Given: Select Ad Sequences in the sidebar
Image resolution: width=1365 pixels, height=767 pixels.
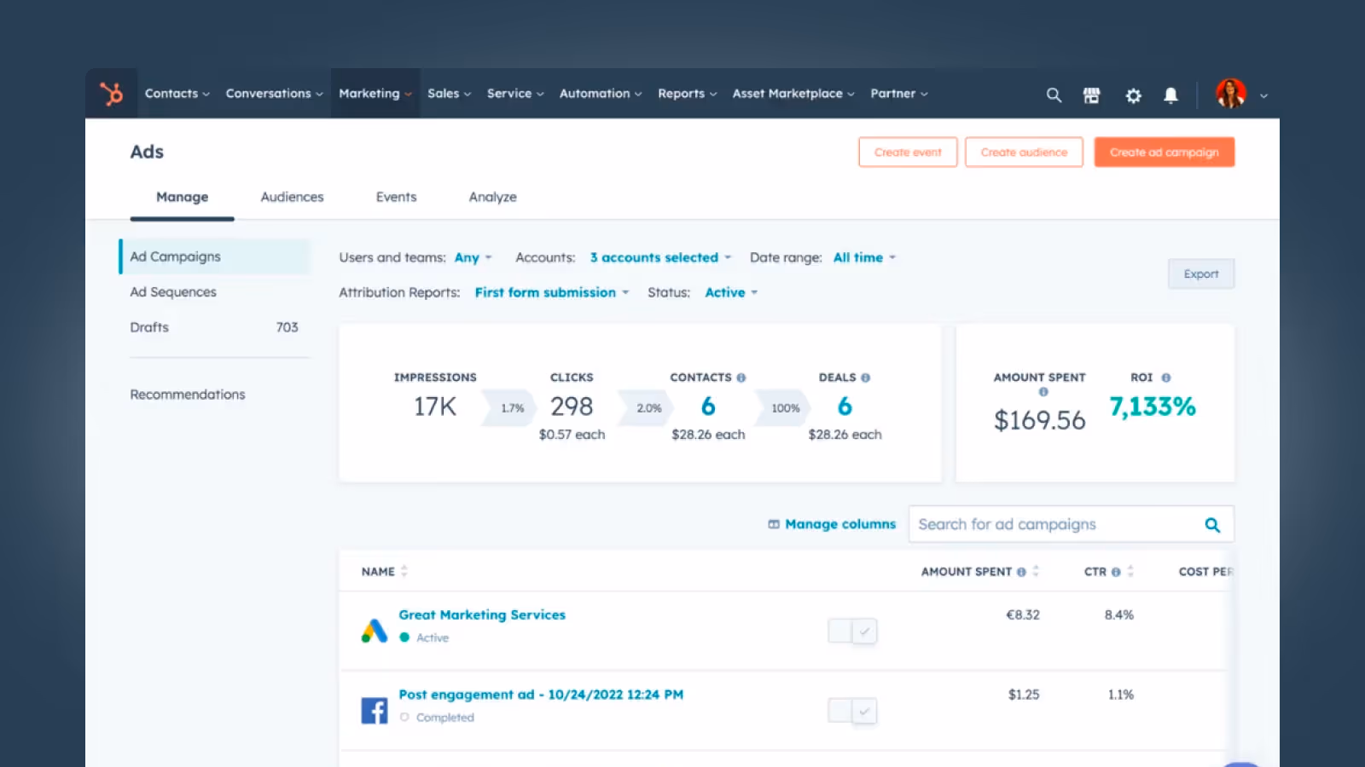Looking at the screenshot, I should 173,291.
